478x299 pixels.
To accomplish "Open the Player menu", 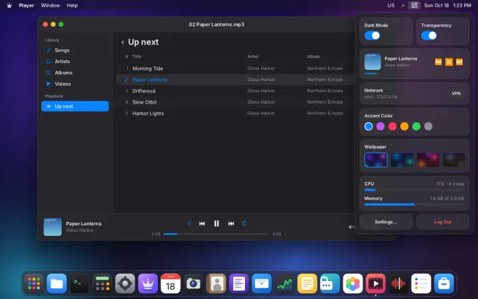I will coord(27,5).
